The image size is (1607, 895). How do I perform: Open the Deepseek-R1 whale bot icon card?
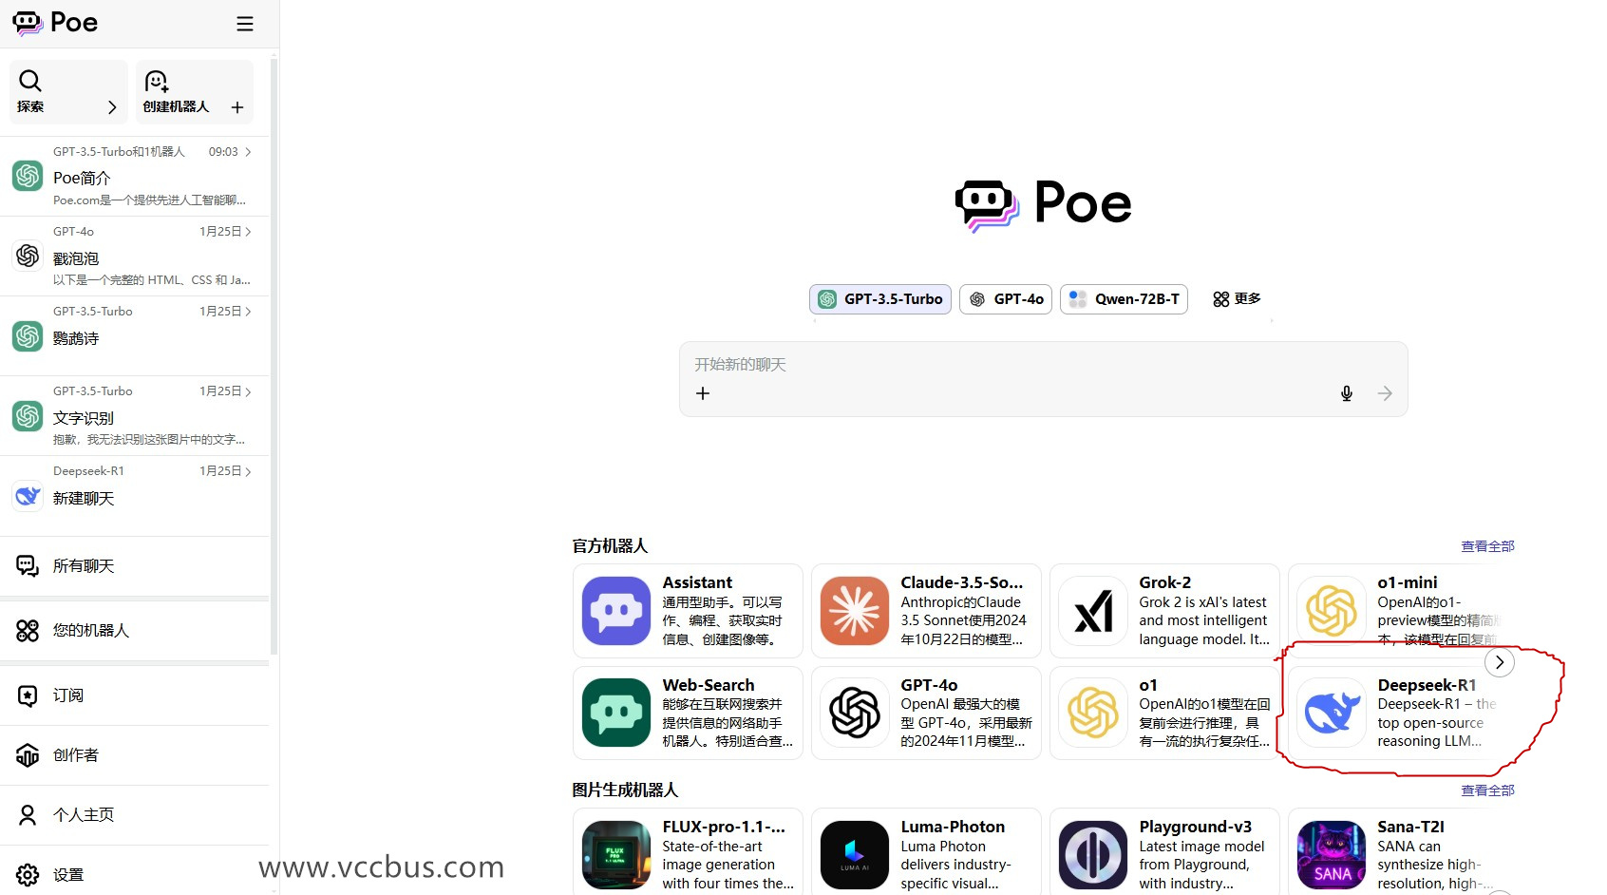(1332, 713)
